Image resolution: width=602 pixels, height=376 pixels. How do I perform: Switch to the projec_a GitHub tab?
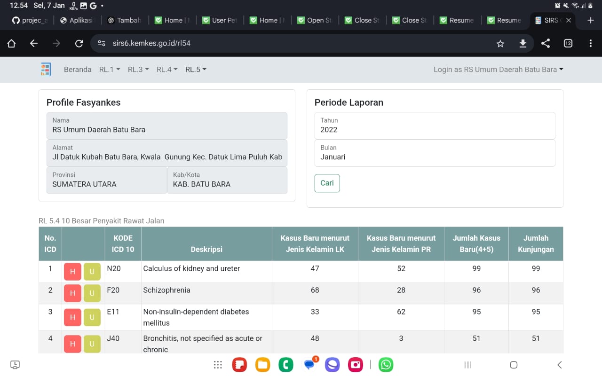(30, 20)
